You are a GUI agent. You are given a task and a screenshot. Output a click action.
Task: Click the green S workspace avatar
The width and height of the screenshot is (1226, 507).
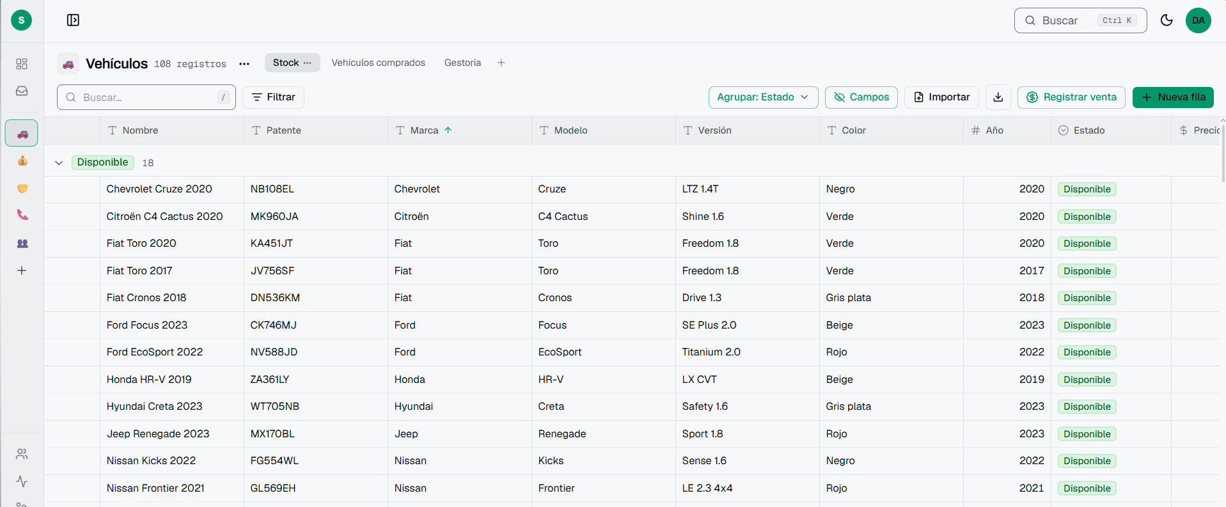click(21, 20)
